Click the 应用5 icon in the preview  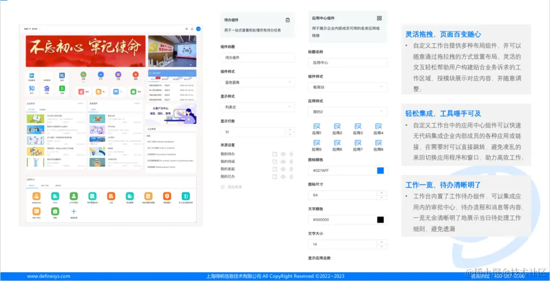click(x=317, y=143)
